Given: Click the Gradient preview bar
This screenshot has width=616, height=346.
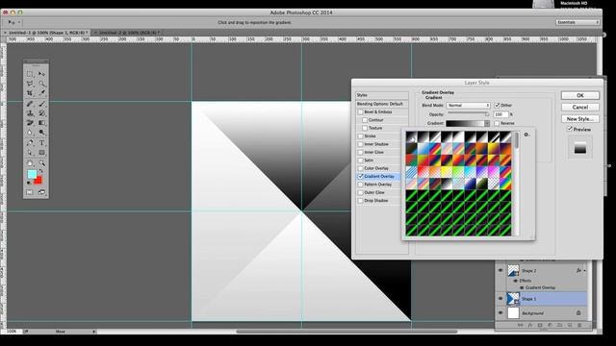Looking at the screenshot, I should (x=465, y=123).
